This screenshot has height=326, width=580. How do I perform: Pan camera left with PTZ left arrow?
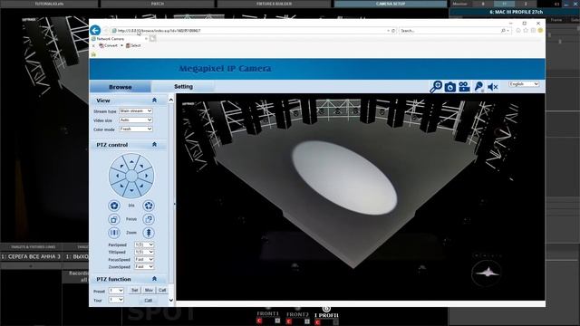pyautogui.click(x=117, y=176)
